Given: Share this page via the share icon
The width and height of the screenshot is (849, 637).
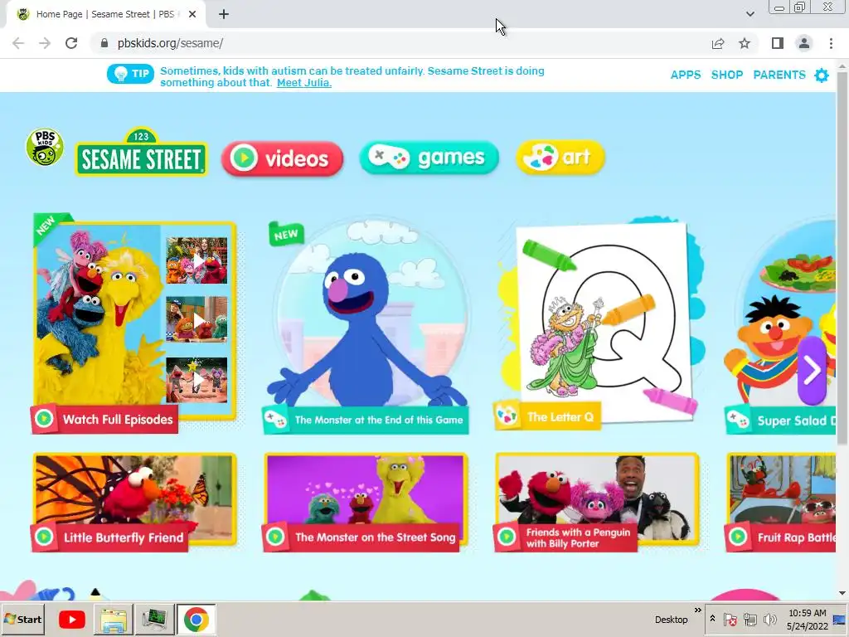Looking at the screenshot, I should point(718,43).
